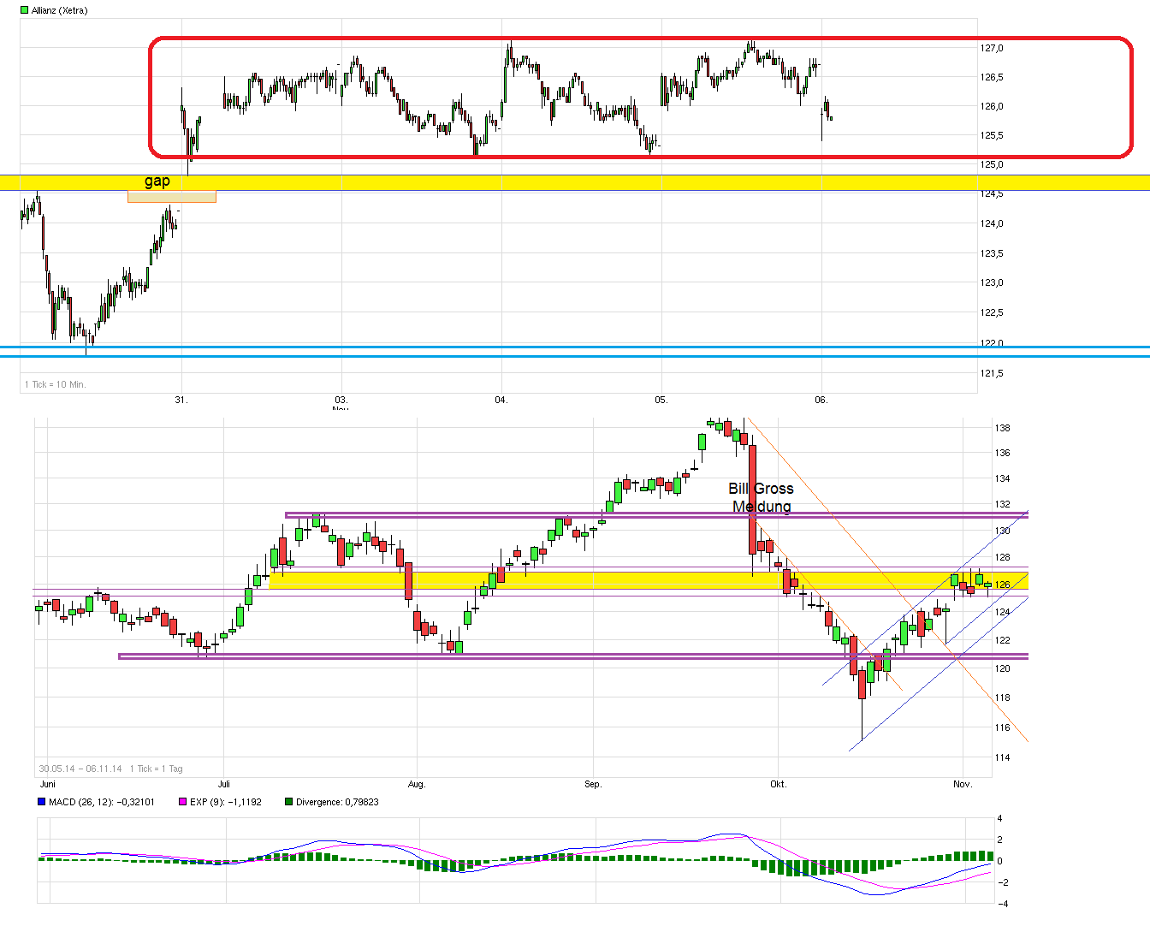Image resolution: width=1150 pixels, height=926 pixels.
Task: Select the Okt. month label
Action: point(778,784)
